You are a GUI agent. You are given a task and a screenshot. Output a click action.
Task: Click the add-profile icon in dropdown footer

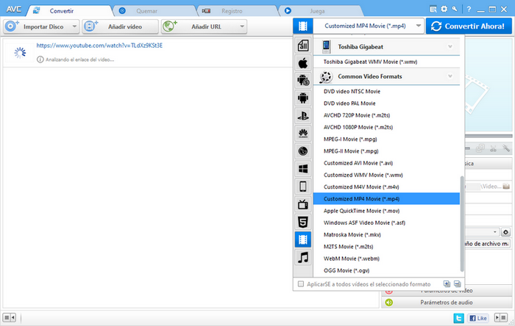click(x=447, y=283)
